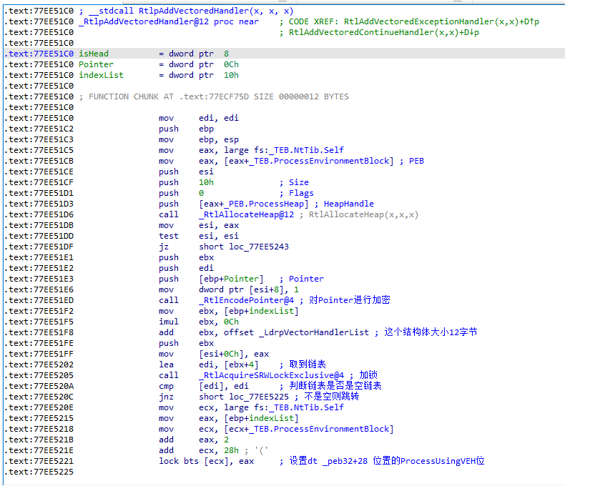Viewport: 595px width, 486px height.
Task: Click the add ecx, 28h instruction
Action: (x=199, y=450)
